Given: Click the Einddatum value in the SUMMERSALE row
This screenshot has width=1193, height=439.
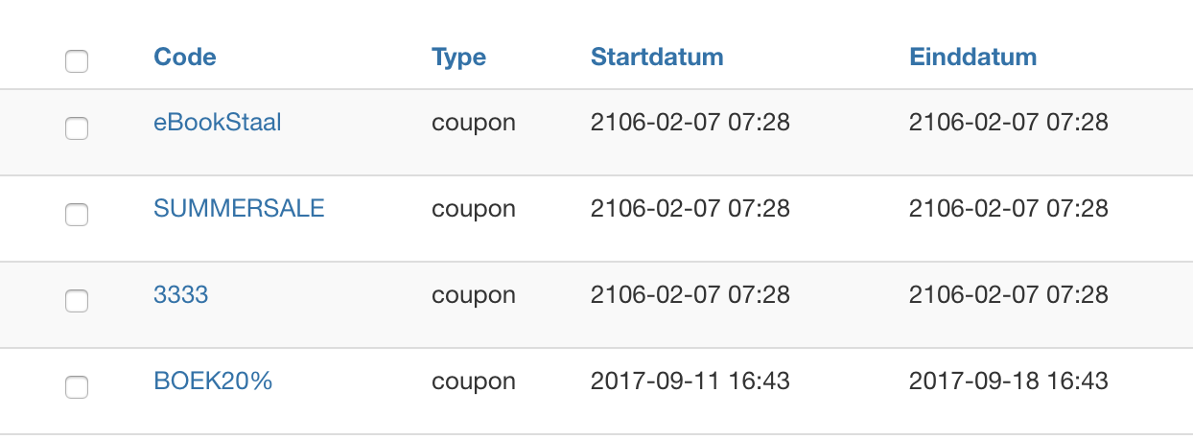Looking at the screenshot, I should coord(1008,208).
